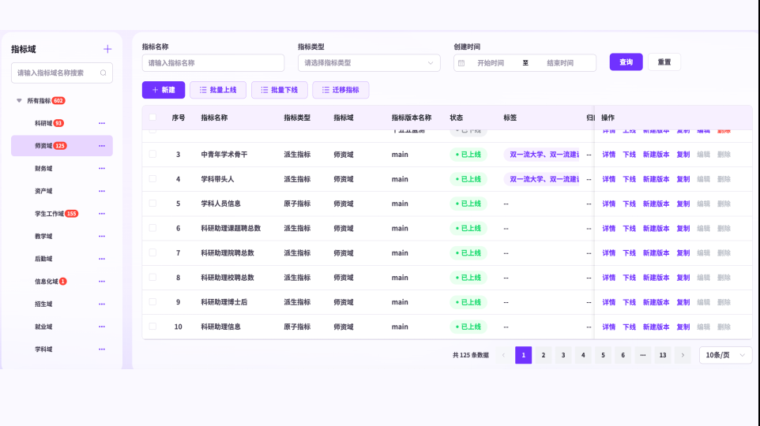Open the 10条/页 page size dropdown
The height and width of the screenshot is (426, 760).
725,355
